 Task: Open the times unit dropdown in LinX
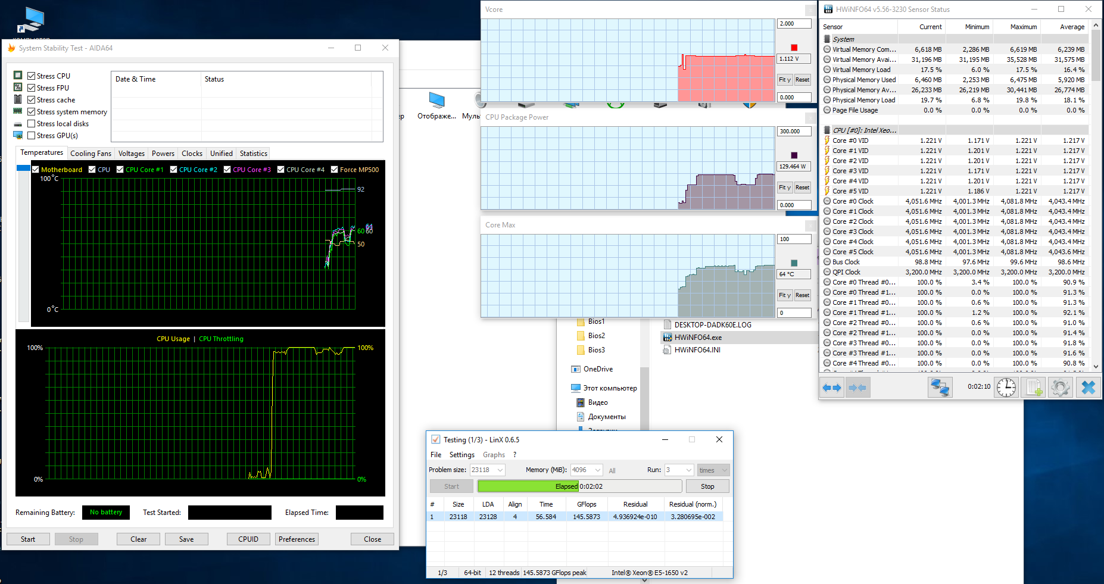[713, 470]
